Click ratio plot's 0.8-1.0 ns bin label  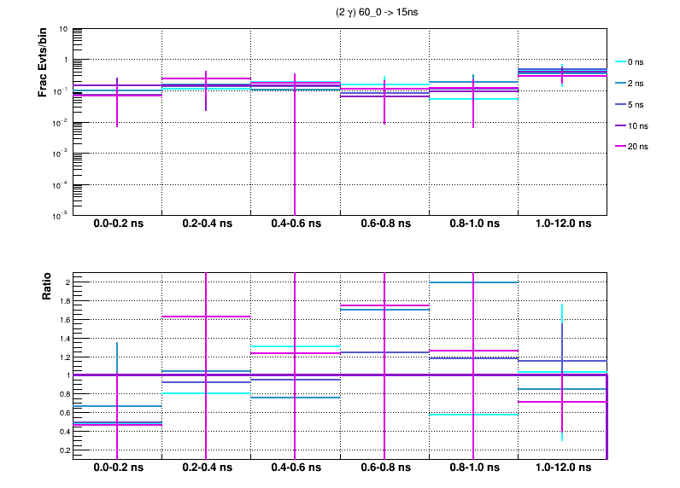472,468
